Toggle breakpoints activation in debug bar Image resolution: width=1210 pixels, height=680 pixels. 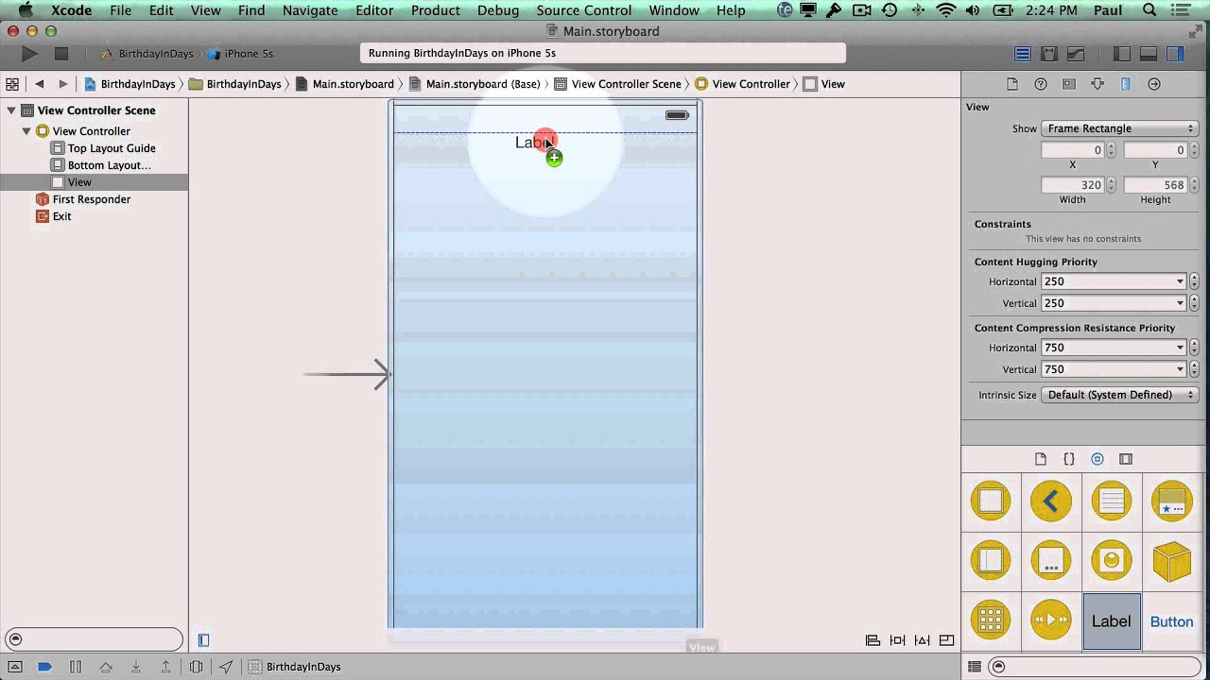[x=44, y=667]
